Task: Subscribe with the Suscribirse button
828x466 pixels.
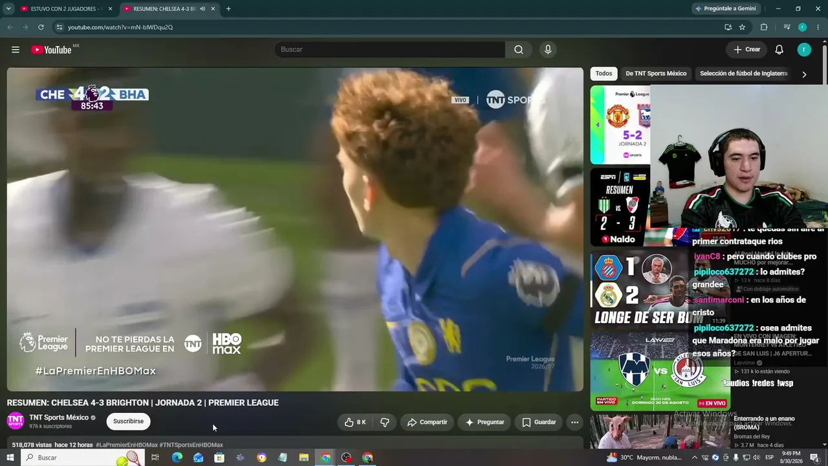Action: [128, 421]
